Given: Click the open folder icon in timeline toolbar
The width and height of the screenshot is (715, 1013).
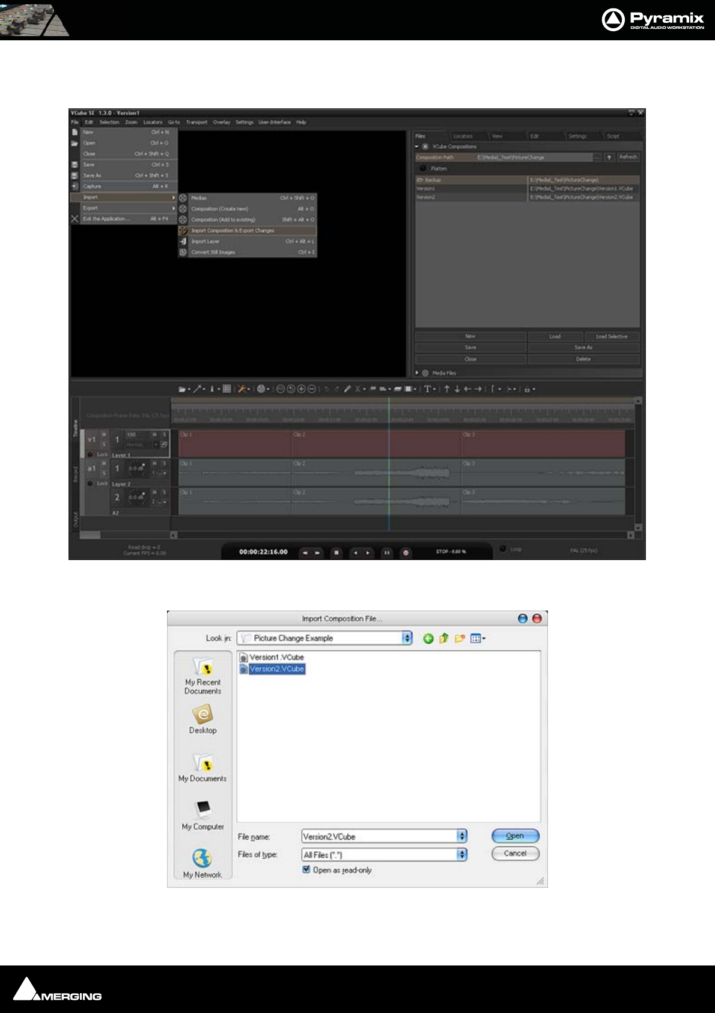Looking at the screenshot, I should [182, 389].
